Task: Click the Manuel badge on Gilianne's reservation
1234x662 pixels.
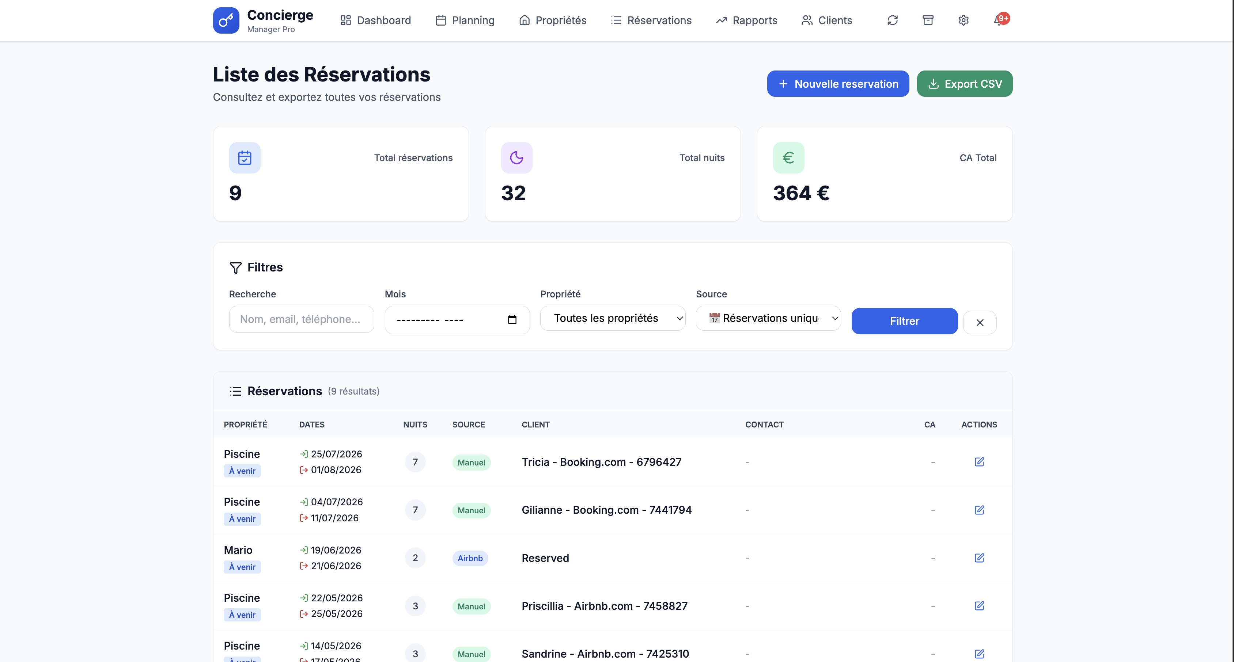Action: (471, 510)
